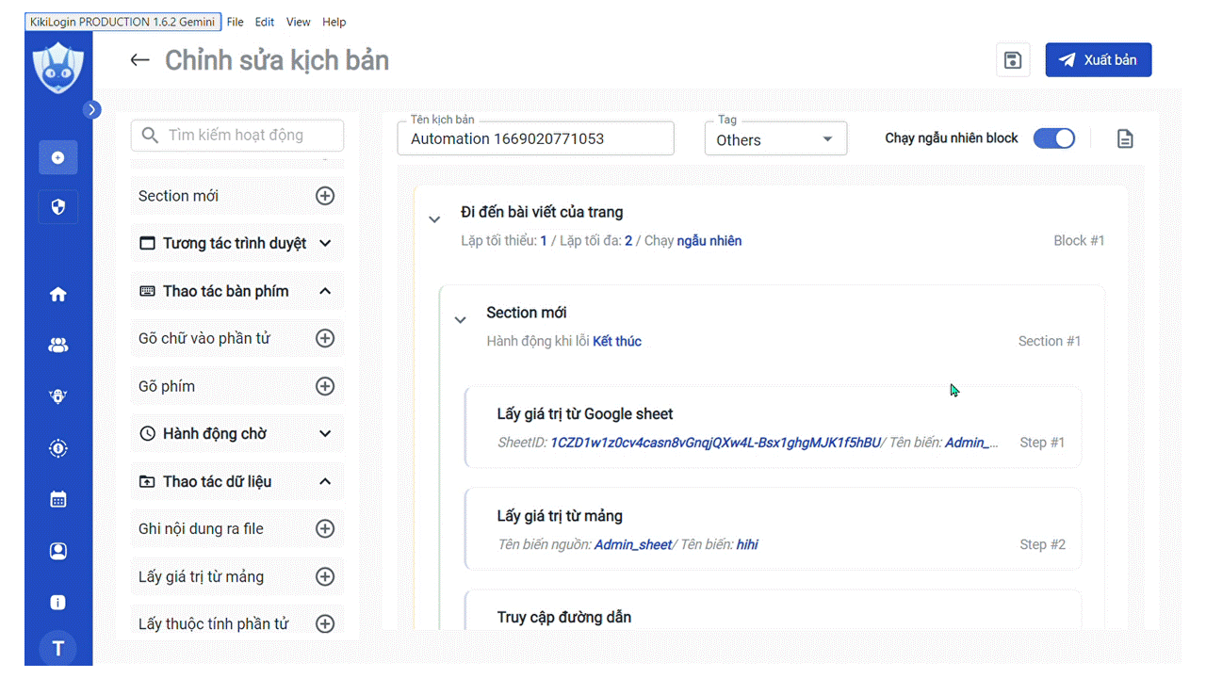Click inside the Tìm kiếm hoạt động search field

point(236,135)
